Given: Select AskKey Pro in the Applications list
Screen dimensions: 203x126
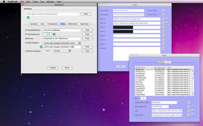Looking at the screenshot, I should coord(140,71).
